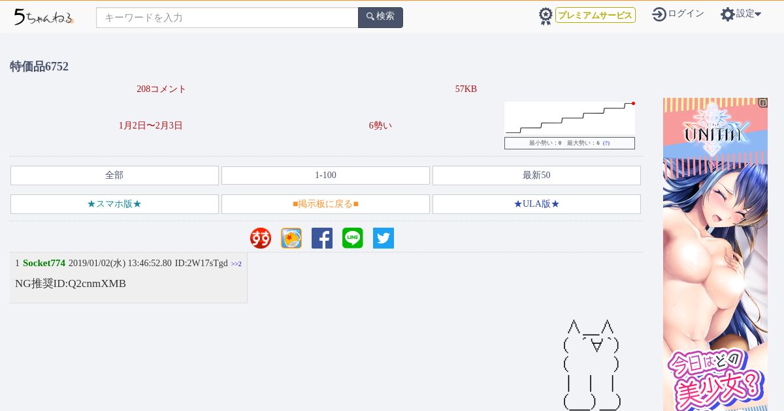Click the thread title 特価品6752
The width and height of the screenshot is (784, 411).
coord(39,67)
